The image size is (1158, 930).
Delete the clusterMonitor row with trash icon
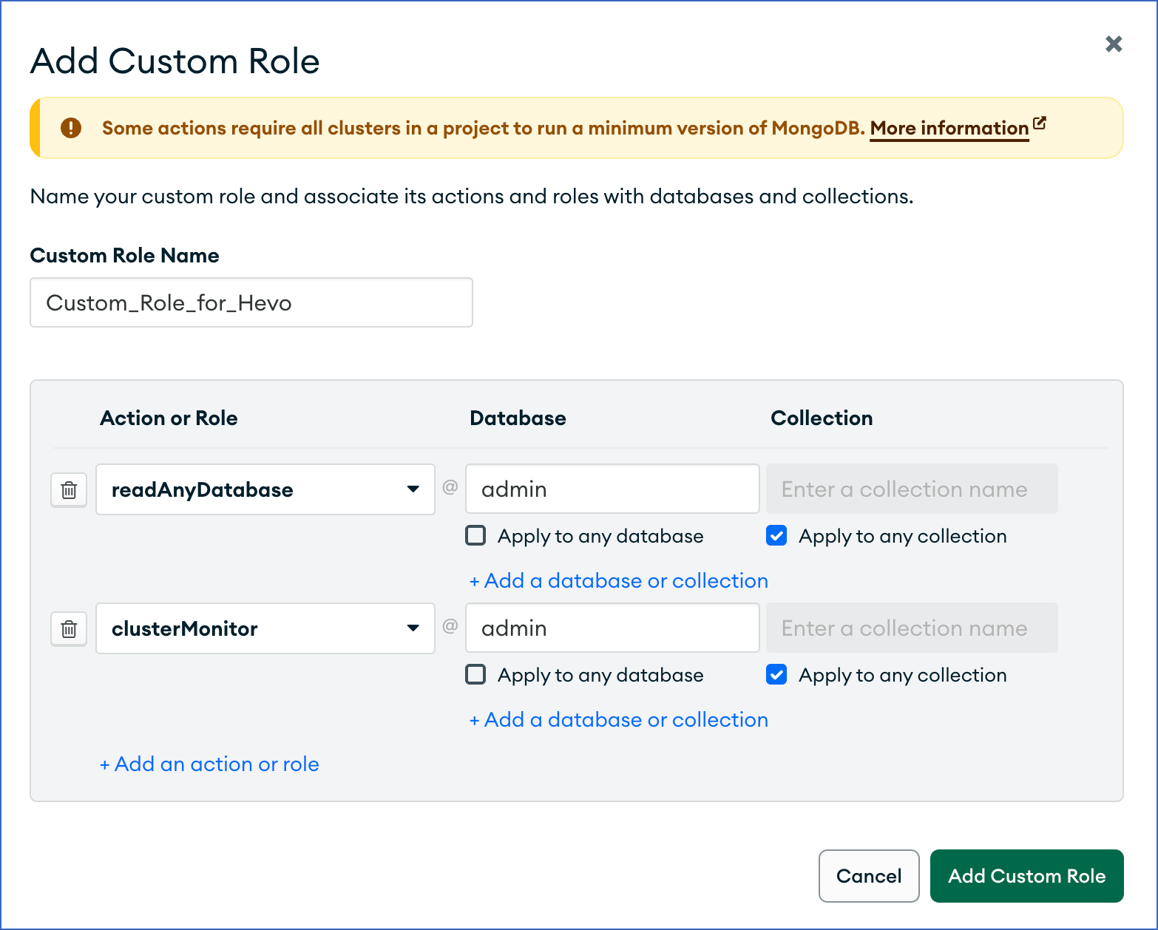(69, 628)
